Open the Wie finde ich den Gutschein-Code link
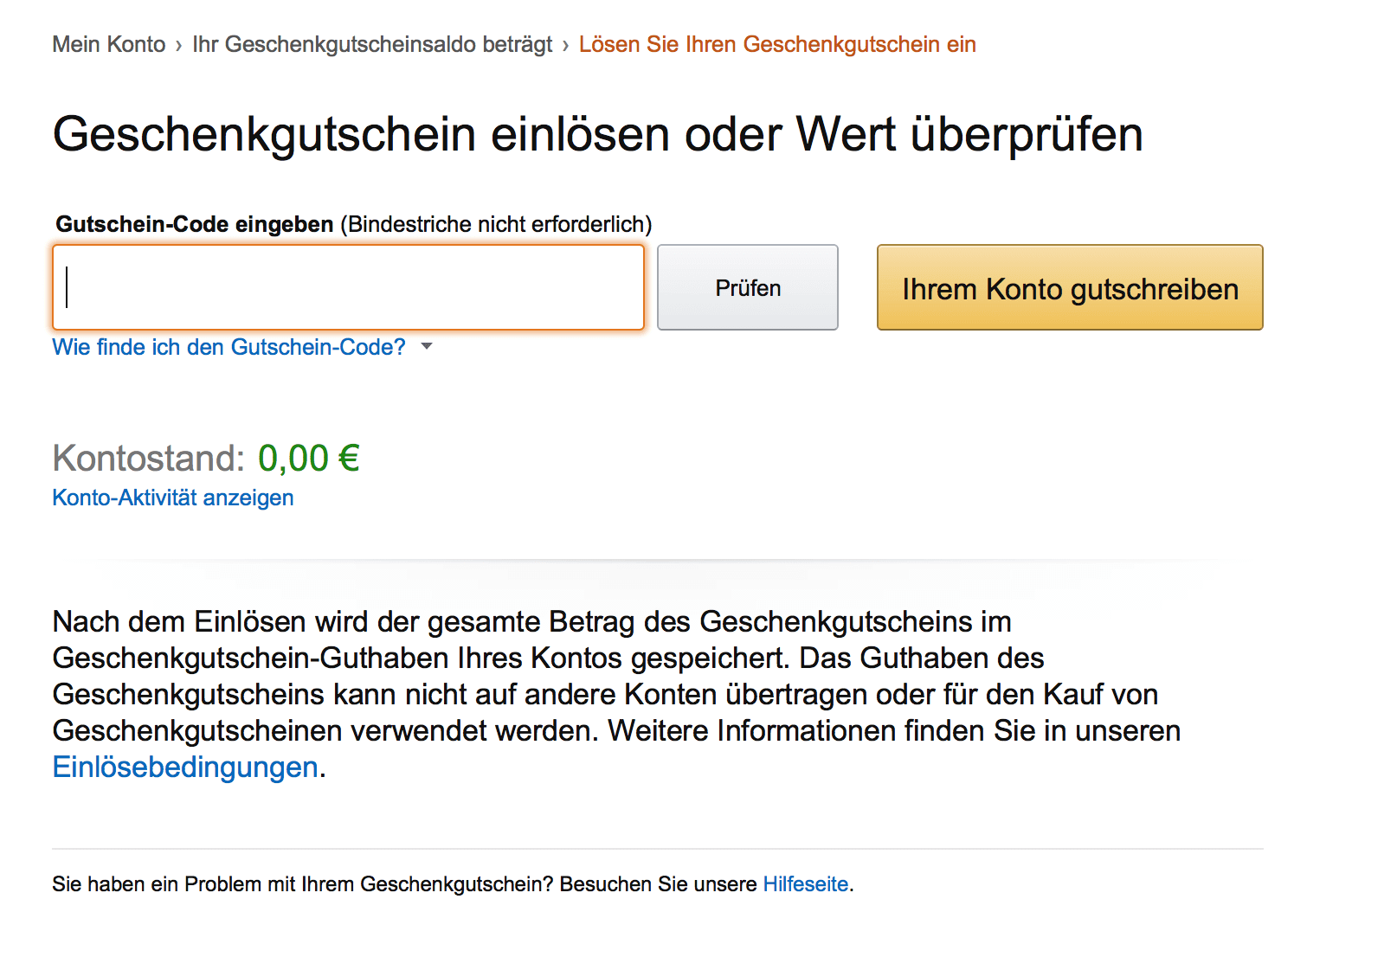This screenshot has width=1397, height=957. 229,347
